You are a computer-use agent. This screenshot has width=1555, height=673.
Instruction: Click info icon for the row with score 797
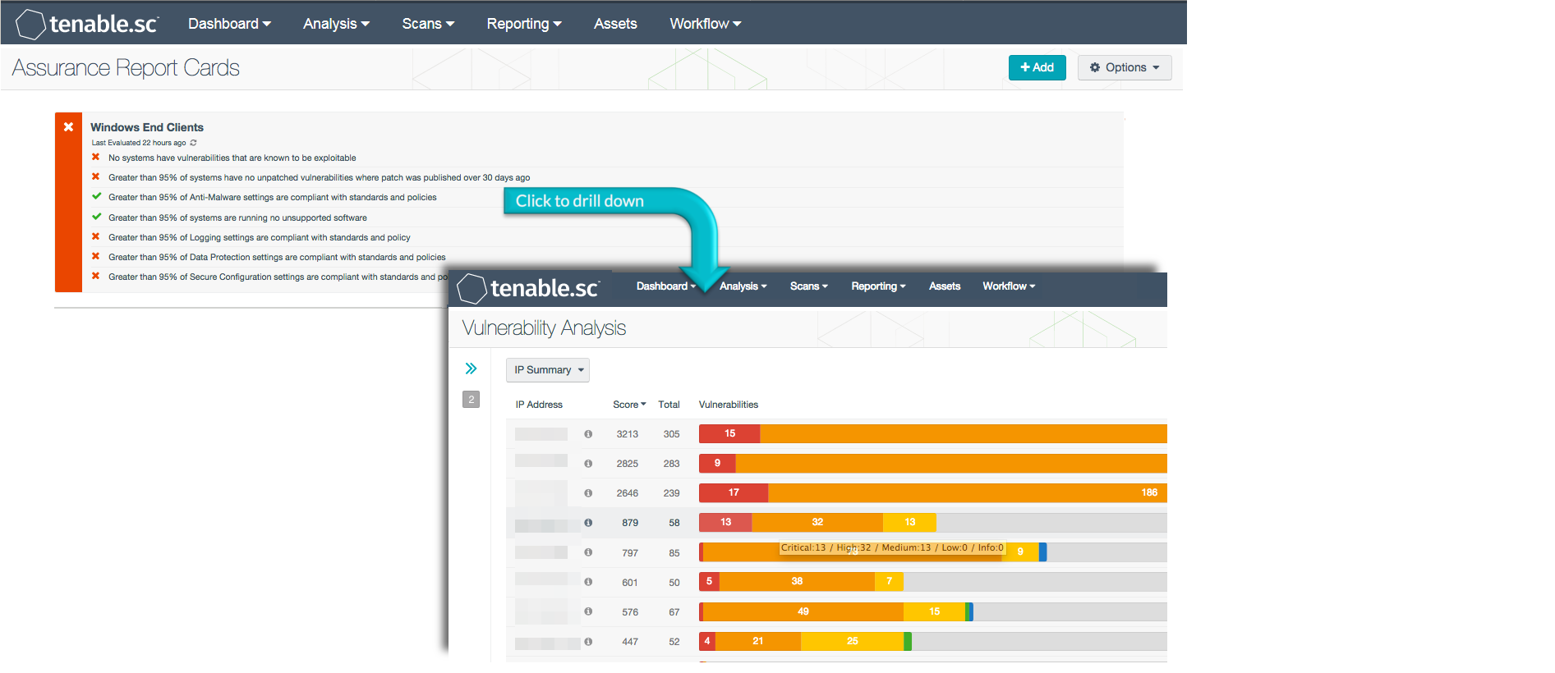tap(588, 552)
